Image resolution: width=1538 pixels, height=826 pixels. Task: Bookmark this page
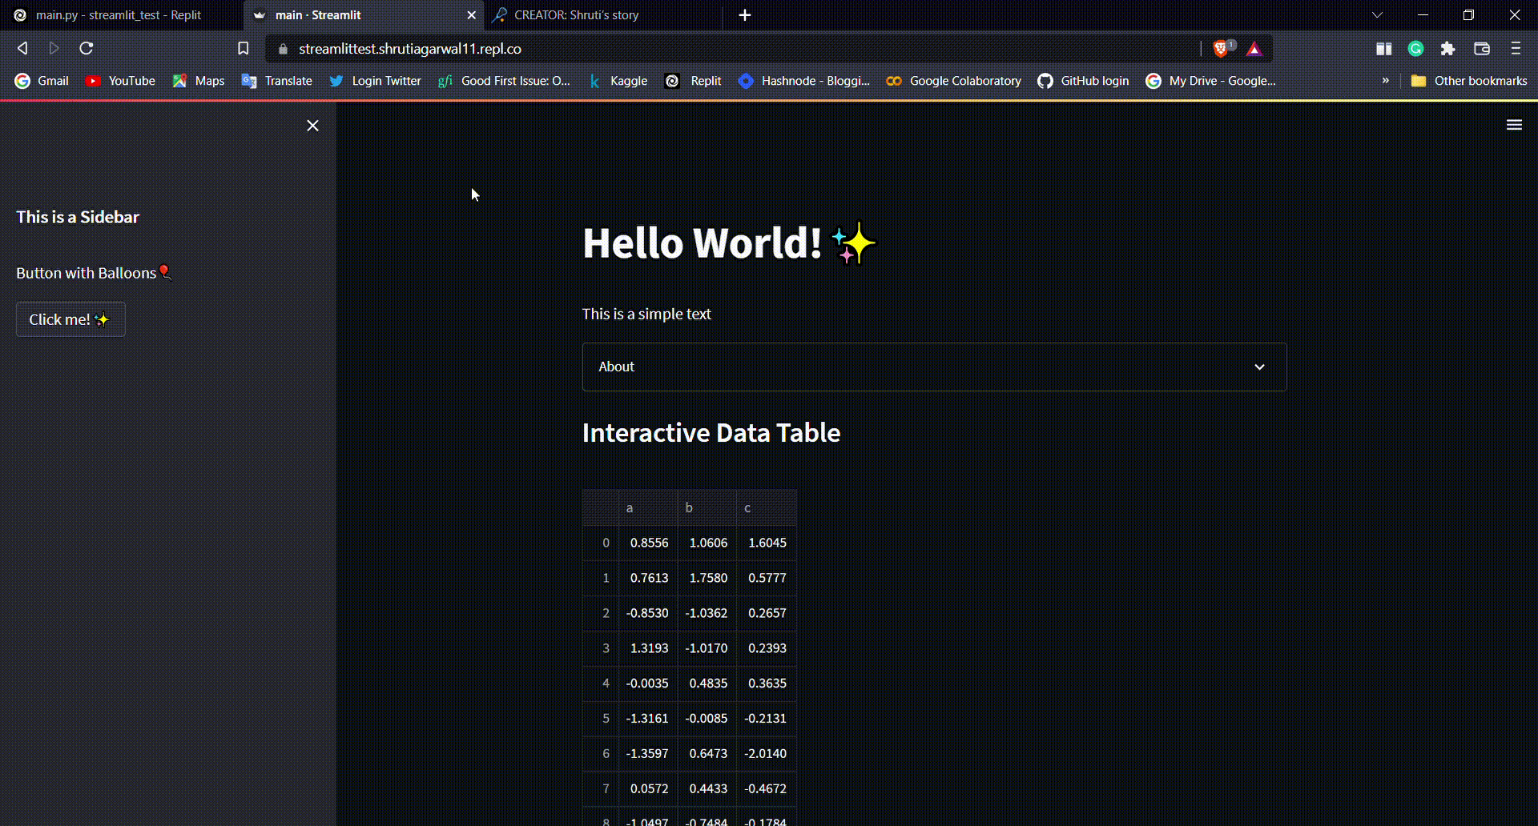[244, 49]
